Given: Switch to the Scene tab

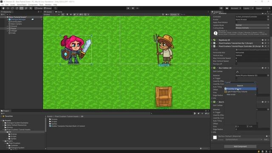Looking at the screenshot, I should [48, 12].
